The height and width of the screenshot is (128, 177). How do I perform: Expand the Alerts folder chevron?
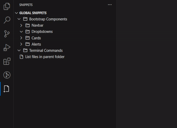pos(21,44)
